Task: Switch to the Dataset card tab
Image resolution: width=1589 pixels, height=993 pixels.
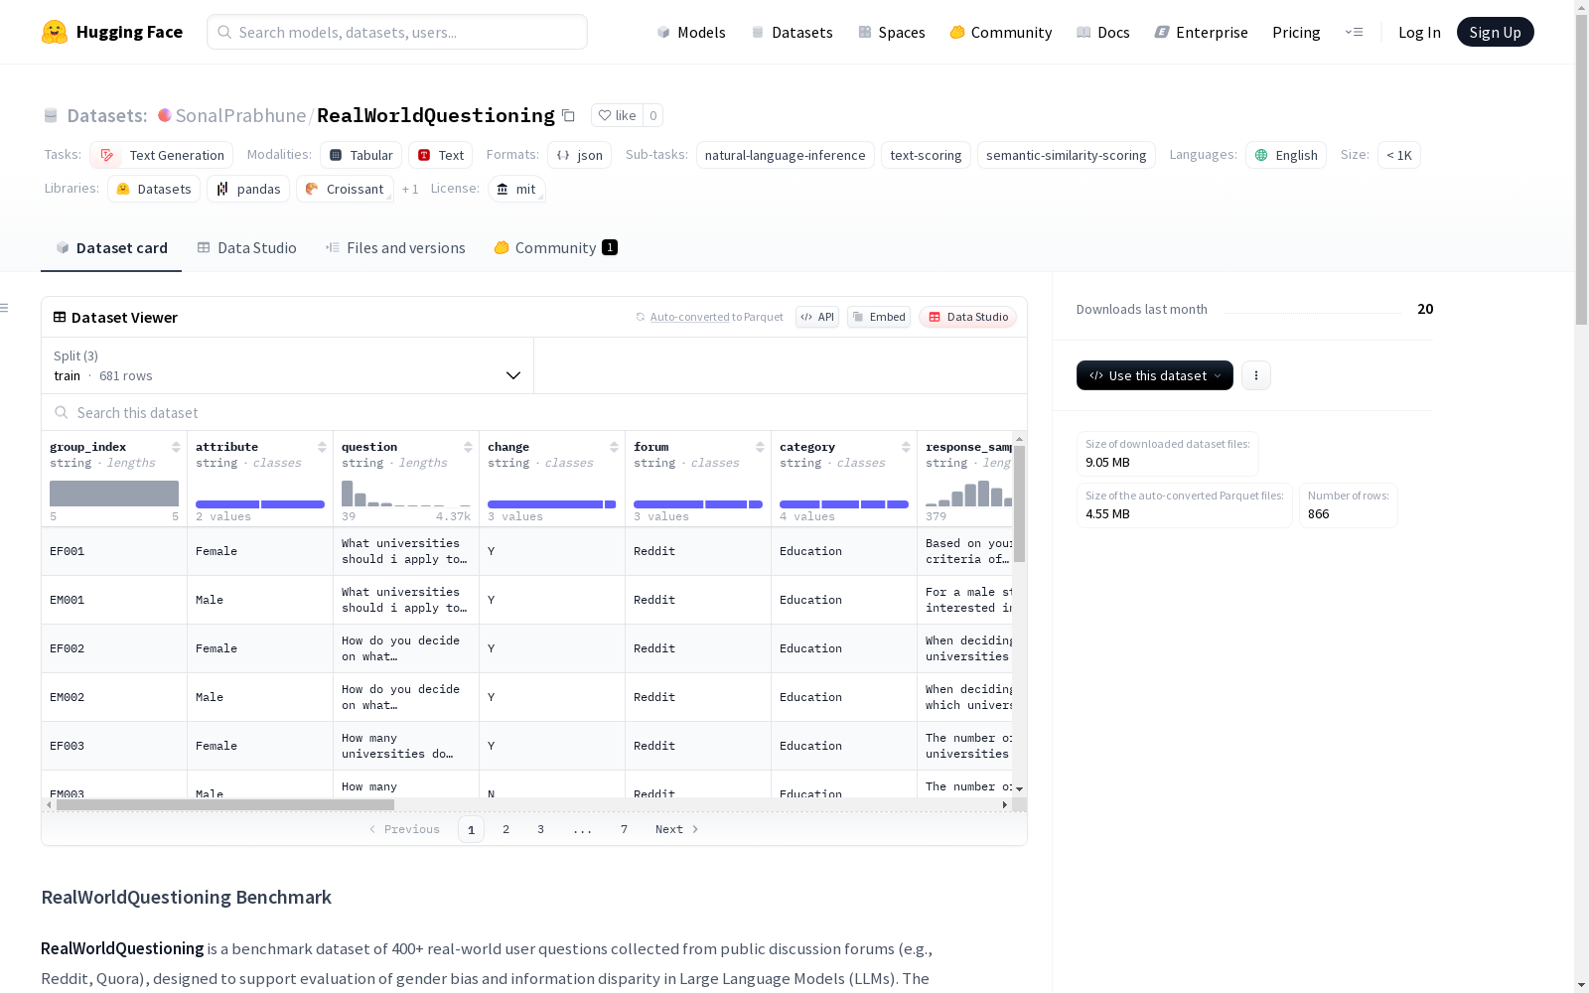Action: tap(111, 248)
